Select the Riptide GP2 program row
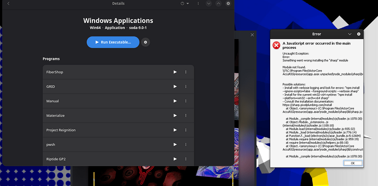This screenshot has height=186, width=378. [x=118, y=159]
